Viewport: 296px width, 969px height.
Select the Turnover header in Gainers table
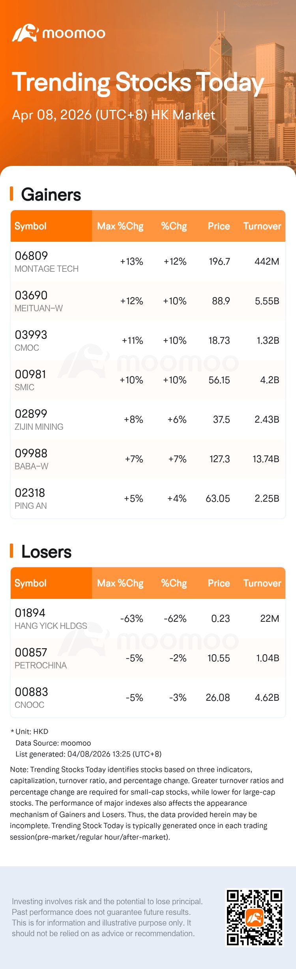click(262, 226)
